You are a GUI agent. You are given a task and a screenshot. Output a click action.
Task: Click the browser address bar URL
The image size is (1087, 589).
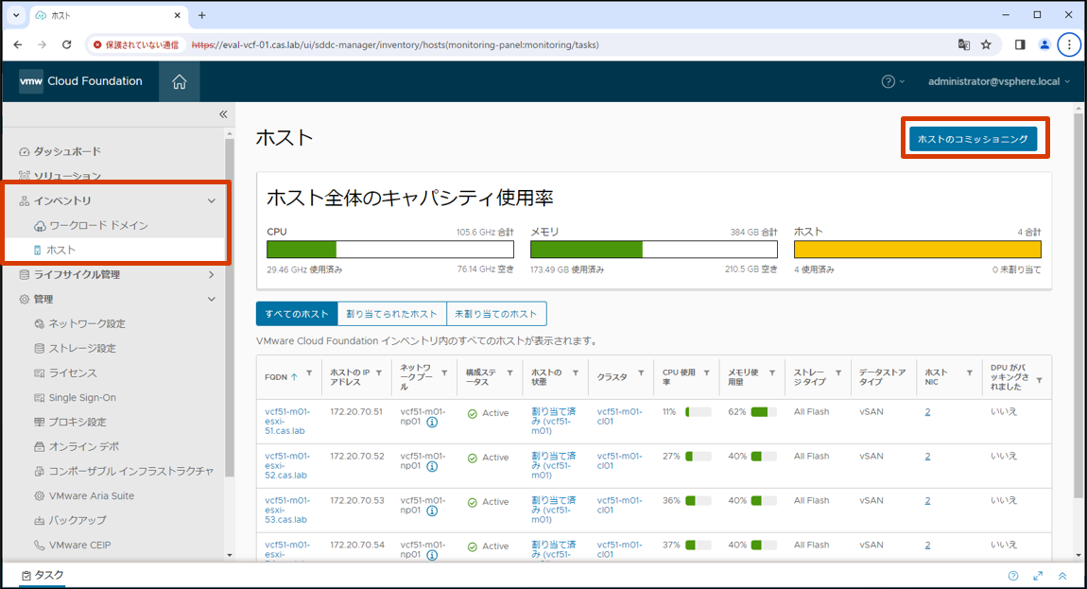(x=395, y=44)
